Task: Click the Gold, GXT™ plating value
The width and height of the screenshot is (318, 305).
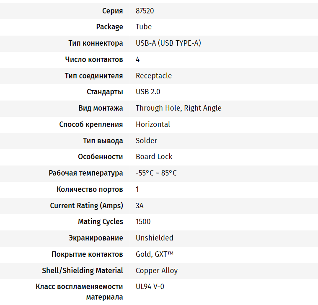Action: point(155,254)
